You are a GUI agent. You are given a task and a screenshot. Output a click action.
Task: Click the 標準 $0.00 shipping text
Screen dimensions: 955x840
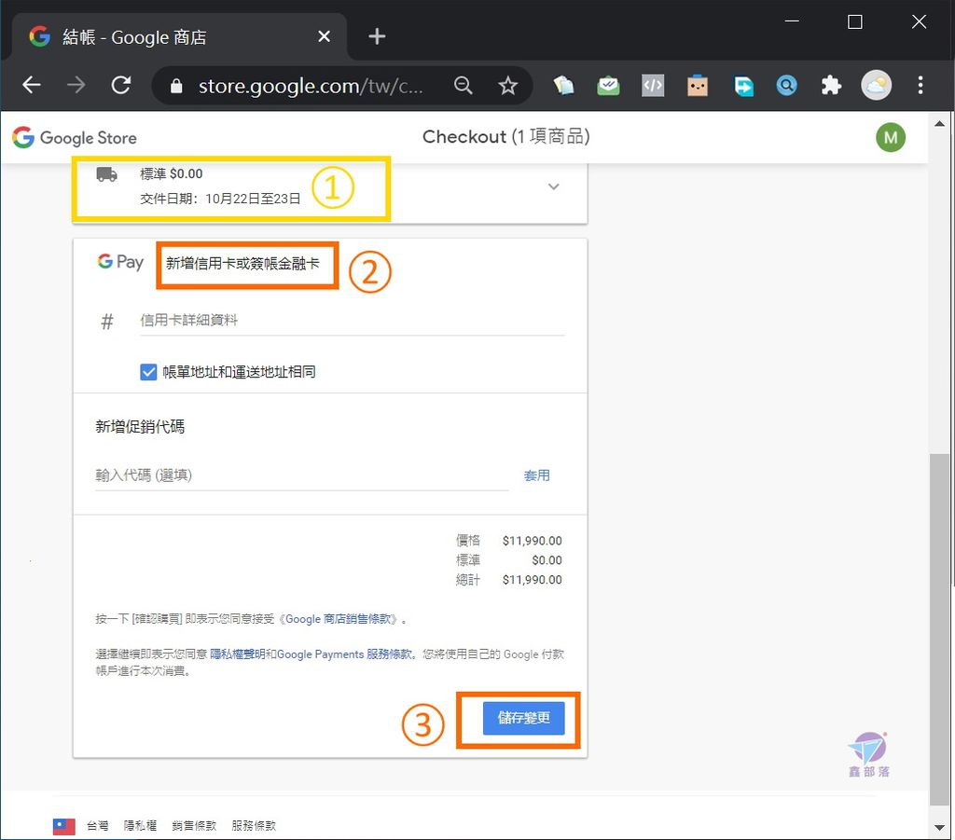tap(172, 174)
